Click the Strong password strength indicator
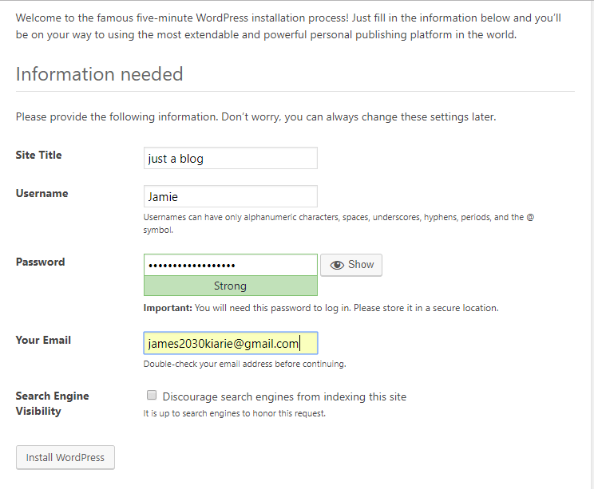The width and height of the screenshot is (594, 489). (230, 286)
